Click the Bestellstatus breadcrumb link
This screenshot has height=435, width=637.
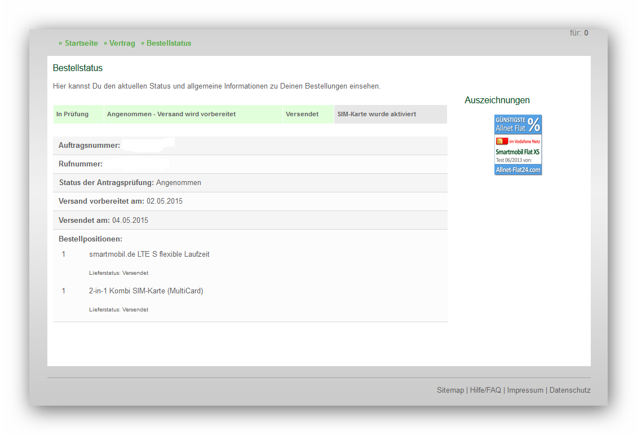(169, 43)
